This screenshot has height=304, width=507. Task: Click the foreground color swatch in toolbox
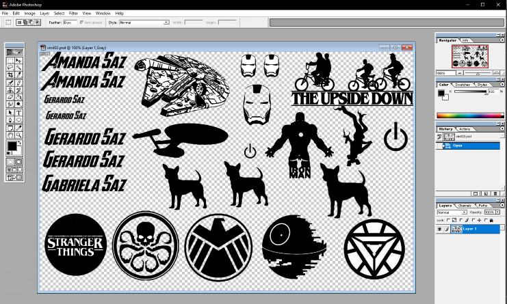[x=12, y=146]
